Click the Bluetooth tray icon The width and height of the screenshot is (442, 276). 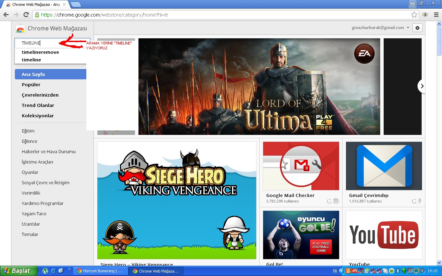coord(397,271)
